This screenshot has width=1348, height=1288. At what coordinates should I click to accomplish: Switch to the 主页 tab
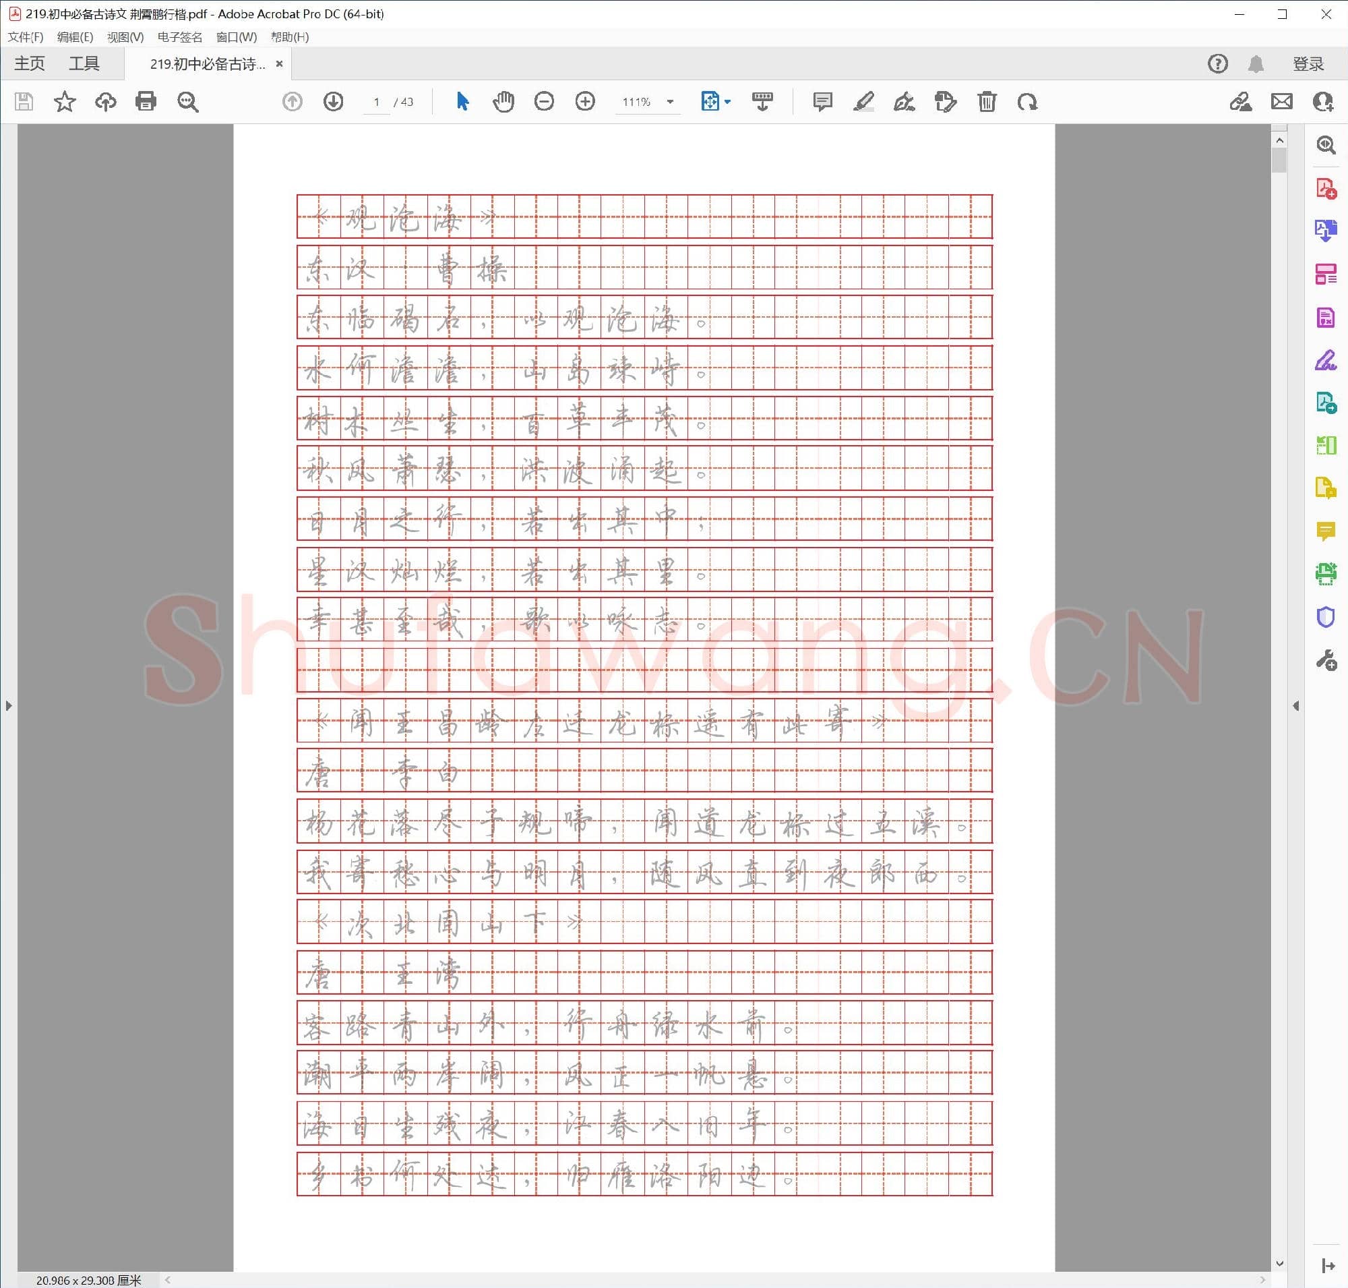pos(30,63)
